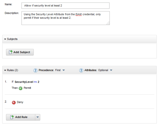Open the Precedence First dropdown

click(64, 70)
